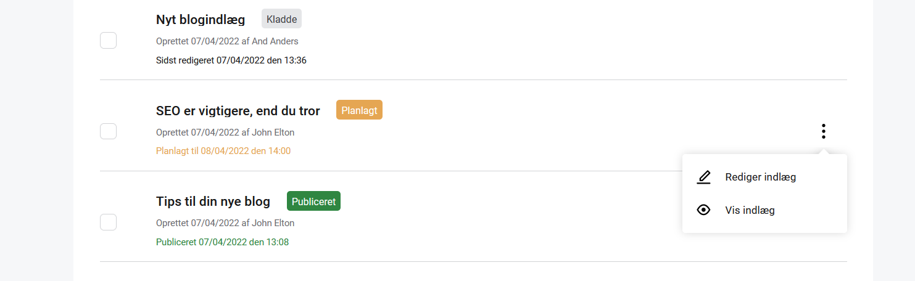
Task: Choose Rediger indlæg from the popup menu
Action: [760, 177]
